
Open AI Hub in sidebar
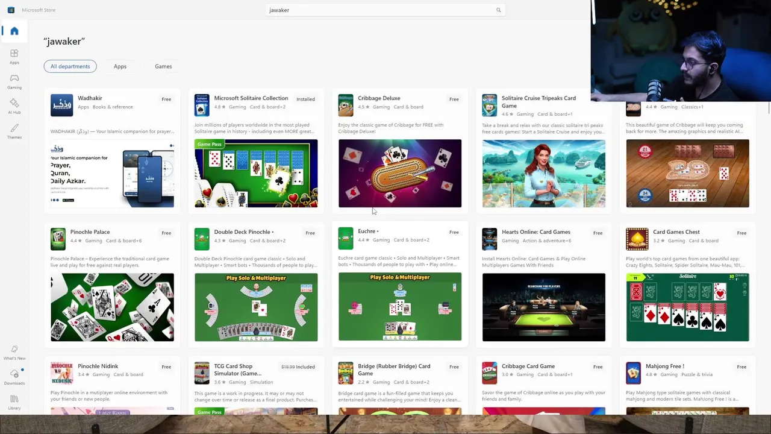14,106
